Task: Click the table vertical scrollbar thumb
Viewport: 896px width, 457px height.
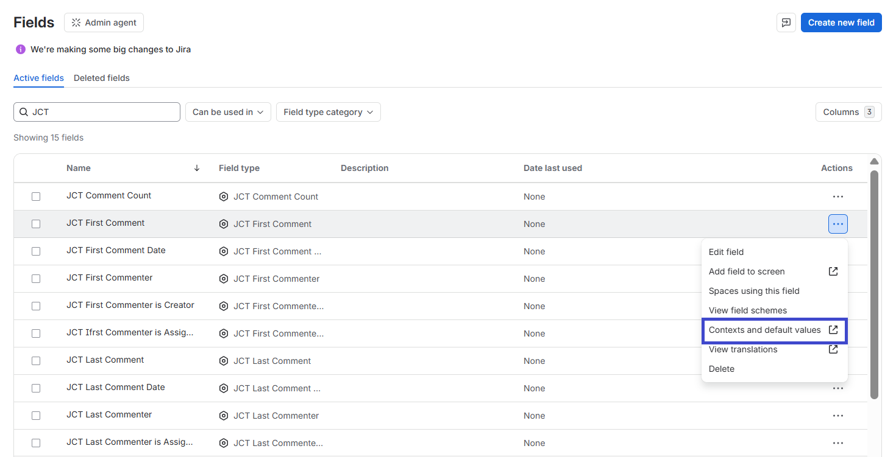Action: [x=874, y=284]
